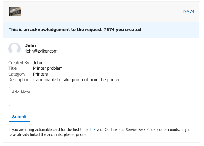Focus the Add Note text area
204x146 pixels.
[x=102, y=97]
